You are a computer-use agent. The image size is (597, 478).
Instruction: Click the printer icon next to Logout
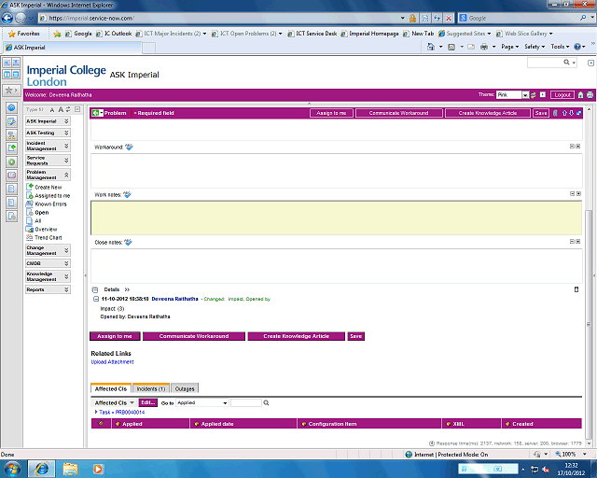coord(590,95)
